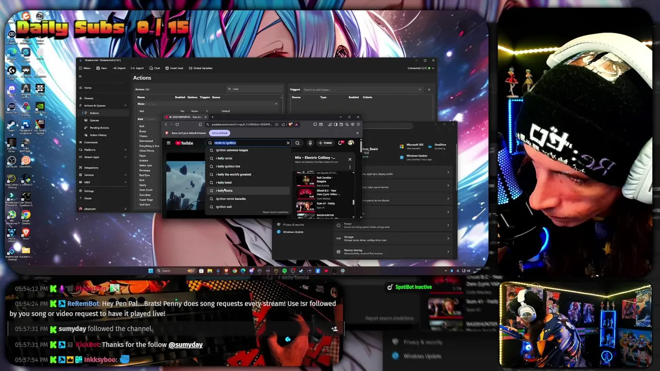Dismiss Brave default browser notification
Image resolution: width=660 pixels, height=371 pixels.
pyautogui.click(x=357, y=133)
